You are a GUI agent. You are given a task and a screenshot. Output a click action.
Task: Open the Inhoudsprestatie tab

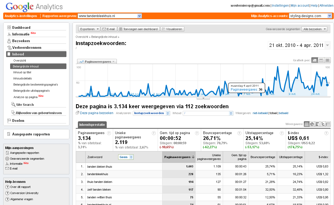[92, 124]
